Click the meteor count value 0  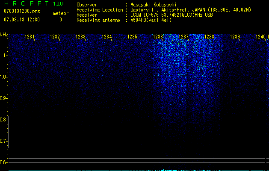tap(61, 20)
